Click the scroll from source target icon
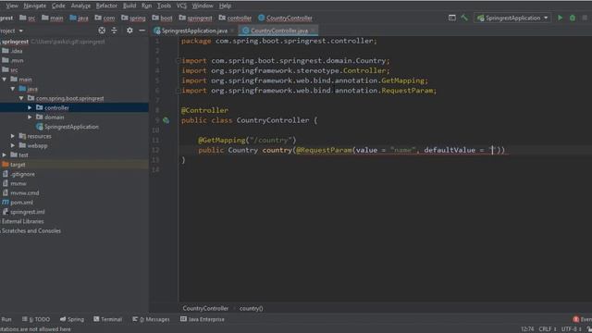The width and height of the screenshot is (592, 333). (102, 31)
